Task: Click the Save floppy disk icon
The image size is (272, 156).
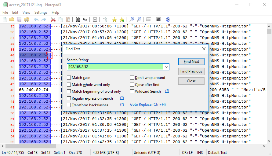Action: (x=19, y=19)
